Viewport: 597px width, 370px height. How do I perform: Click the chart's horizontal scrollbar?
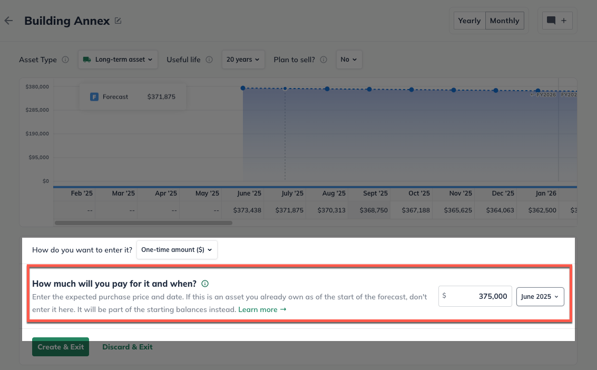tap(143, 222)
